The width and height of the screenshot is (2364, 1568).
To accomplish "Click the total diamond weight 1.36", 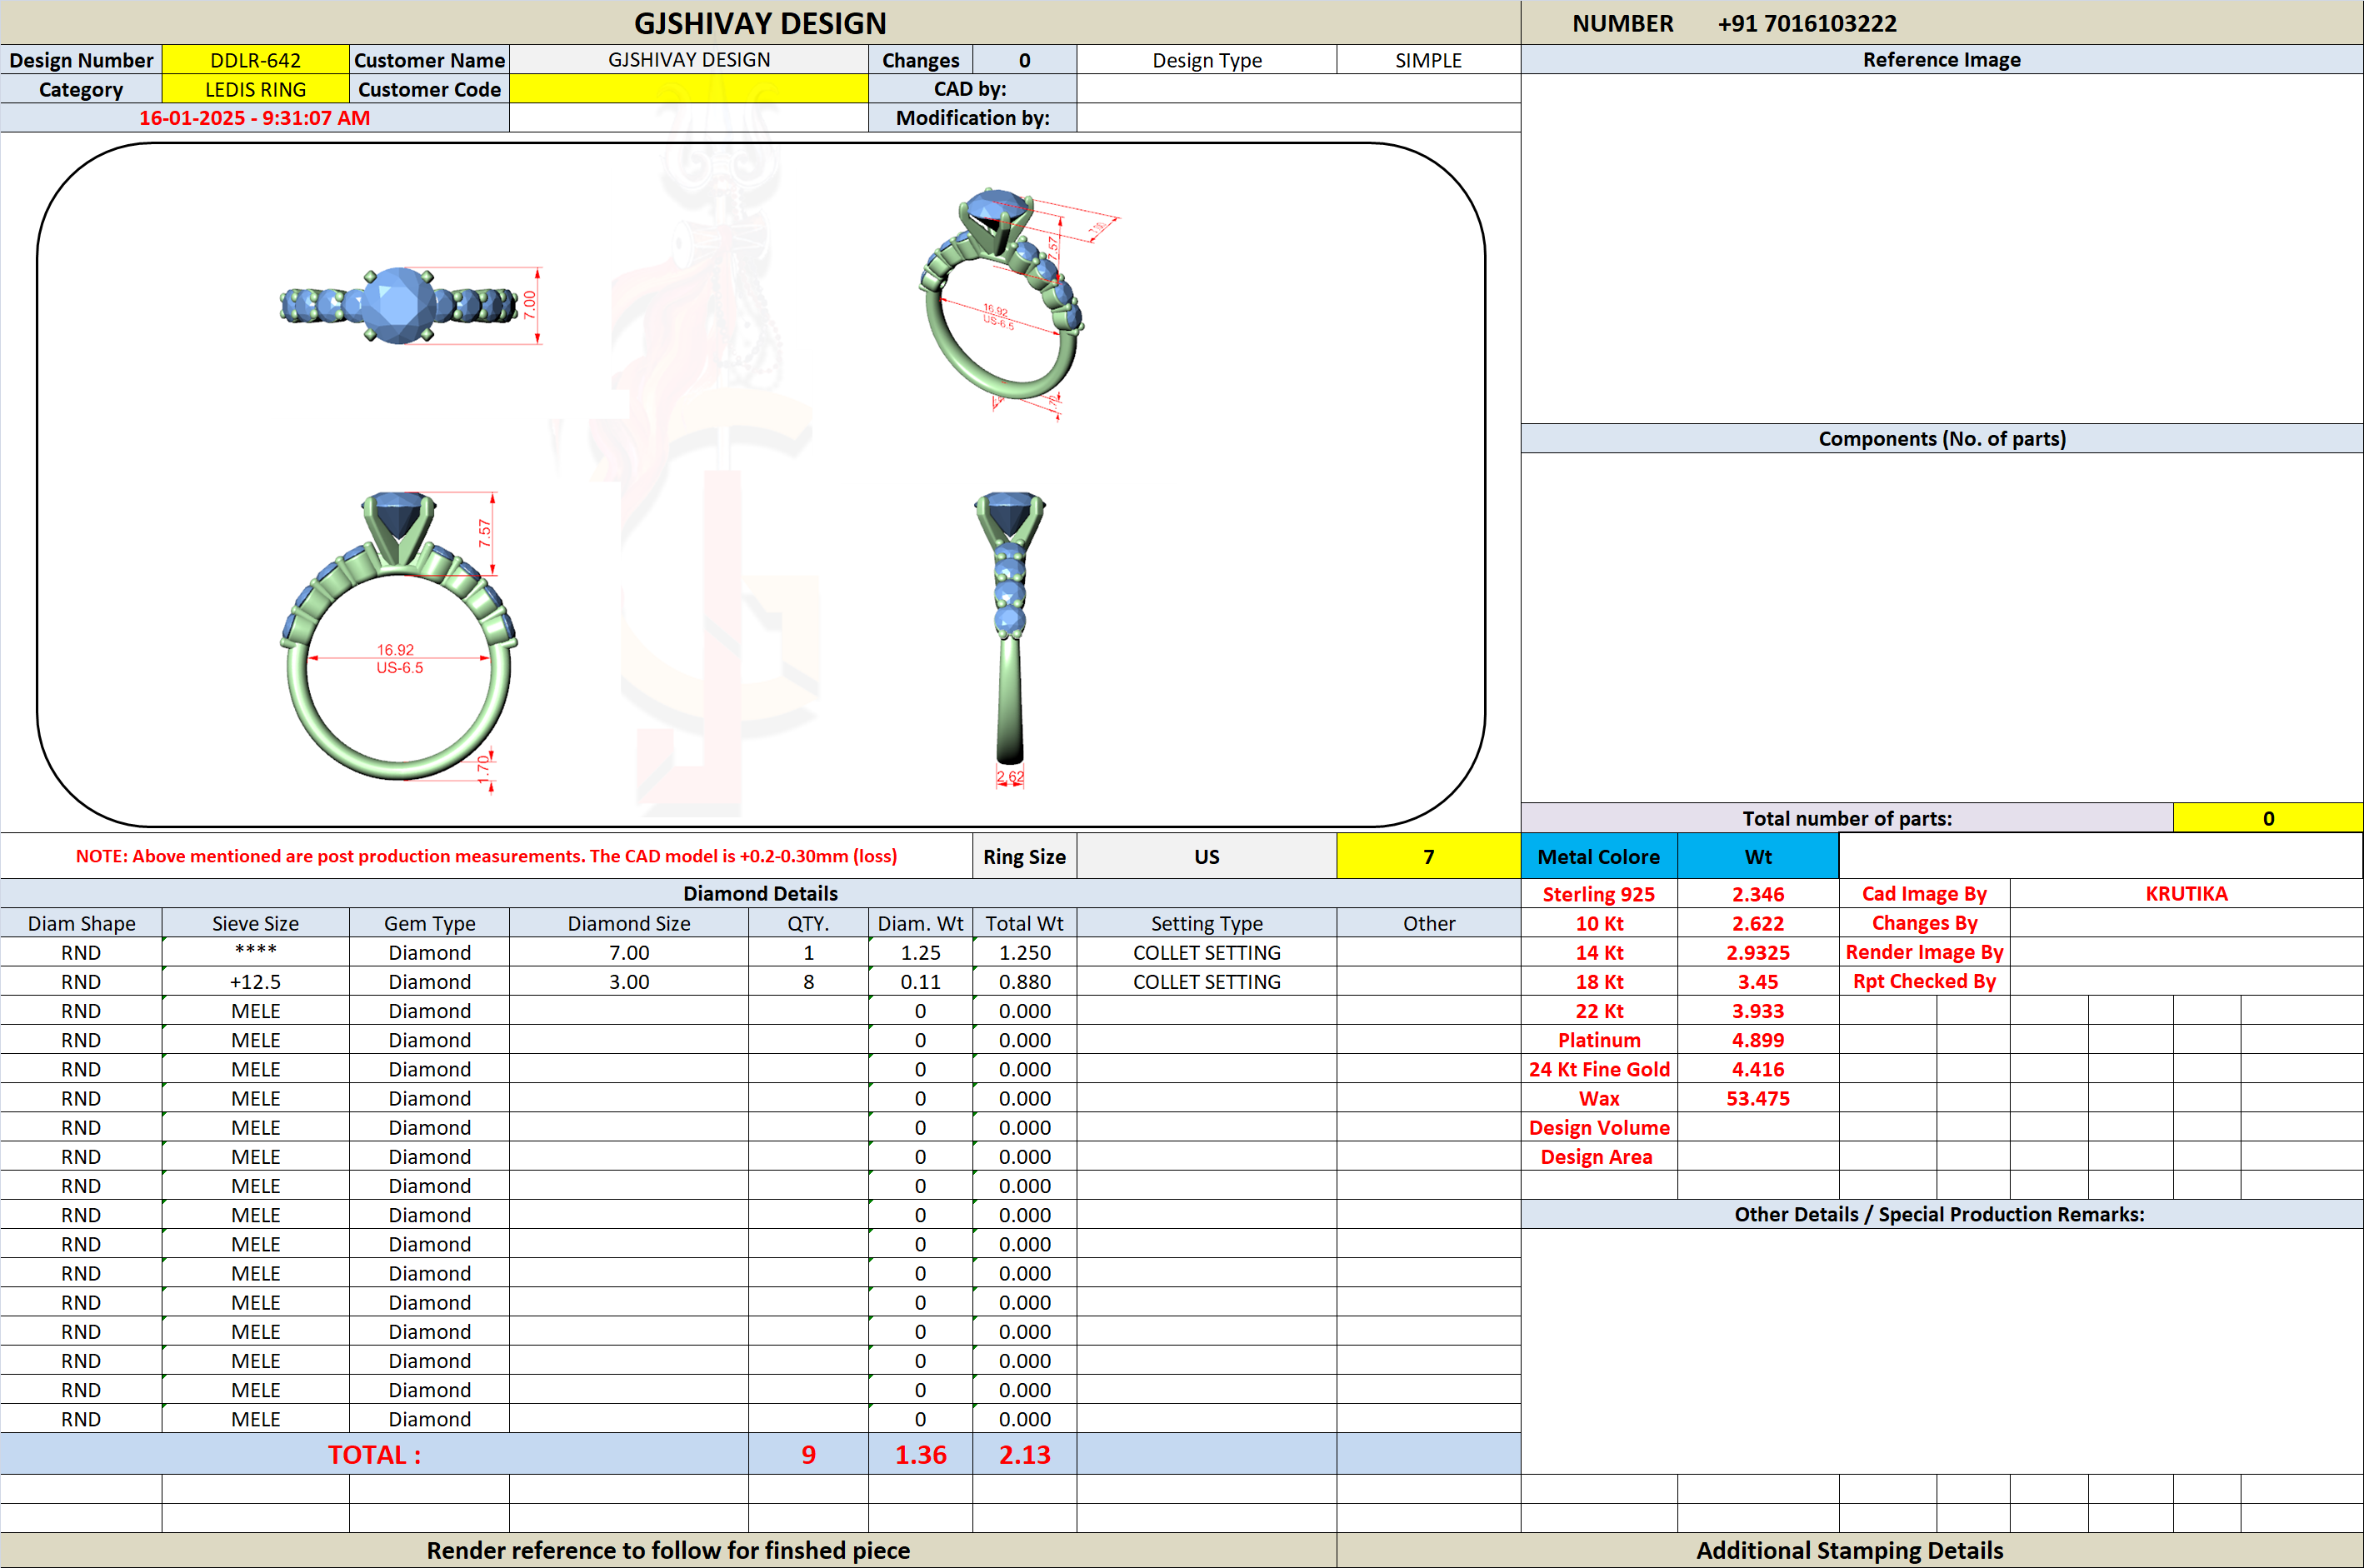I will coord(920,1454).
